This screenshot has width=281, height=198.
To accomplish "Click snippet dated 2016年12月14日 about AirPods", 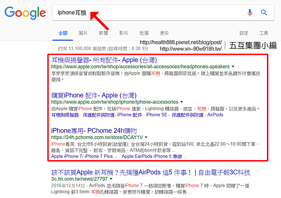I will [x=150, y=189].
